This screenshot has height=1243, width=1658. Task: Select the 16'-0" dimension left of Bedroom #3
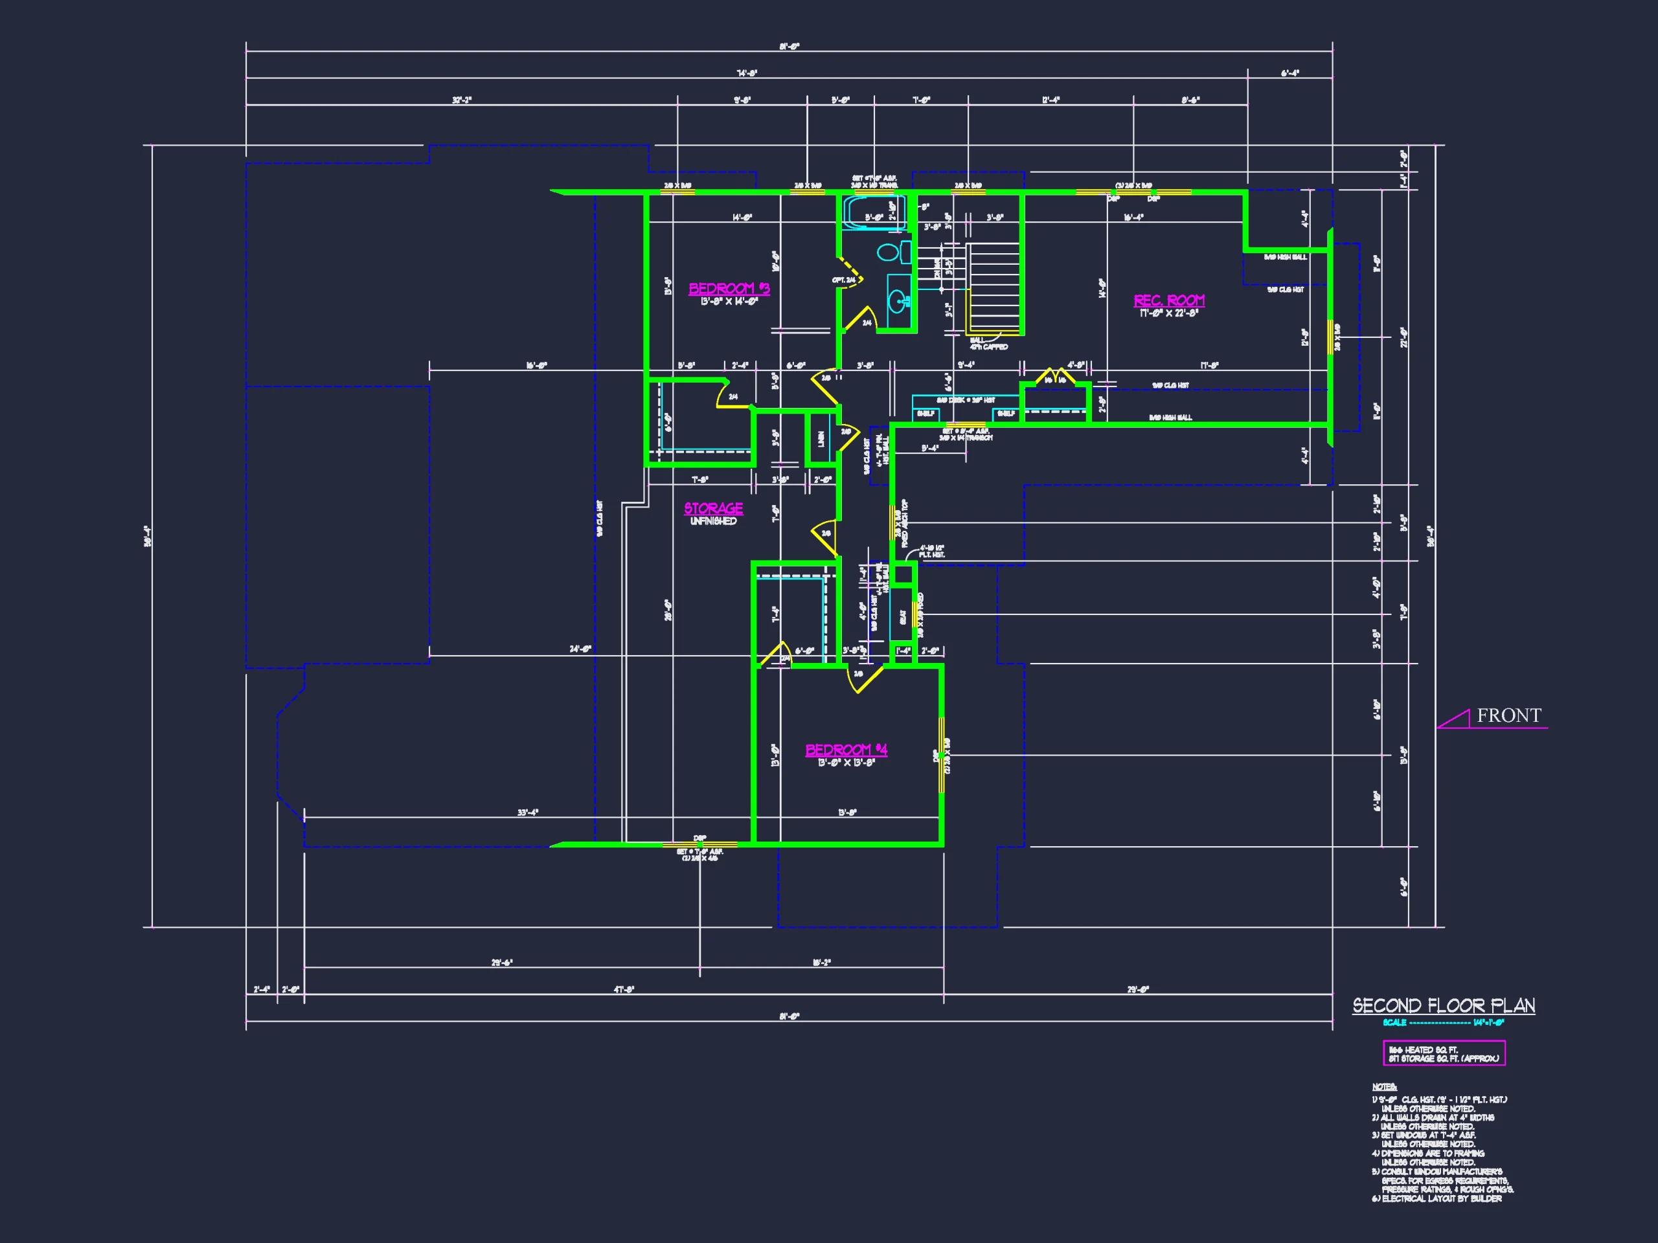[x=537, y=366]
